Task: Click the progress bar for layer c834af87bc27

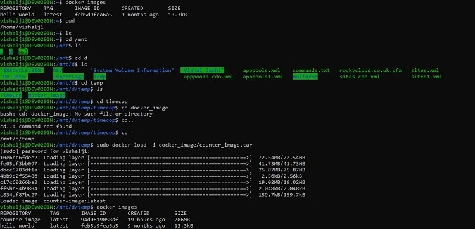Action: 170,195
